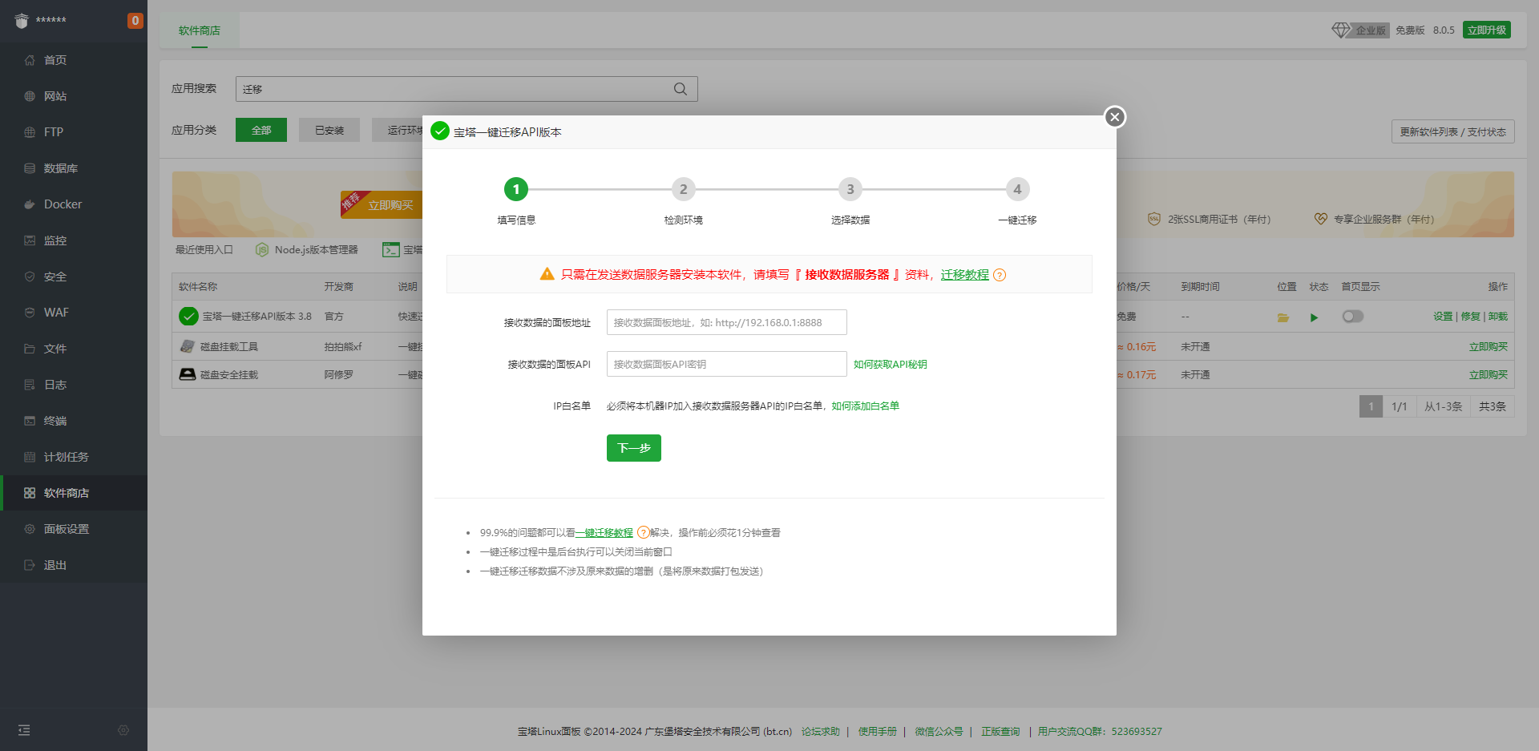This screenshot has width=1539, height=751.
Task: Click the help icon after 一键迁移教程
Action: pos(643,532)
